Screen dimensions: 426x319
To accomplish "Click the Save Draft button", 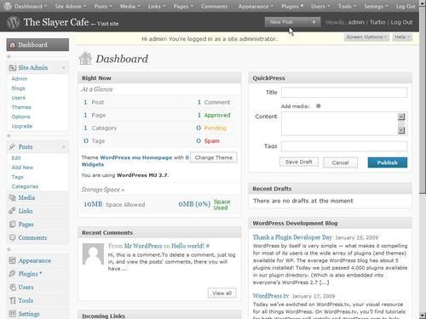I will (x=299, y=162).
